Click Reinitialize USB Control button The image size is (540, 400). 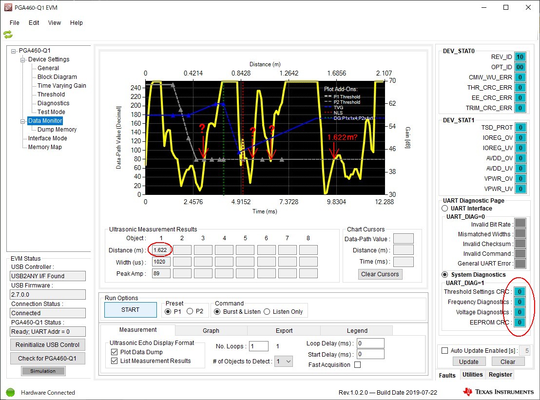48,344
